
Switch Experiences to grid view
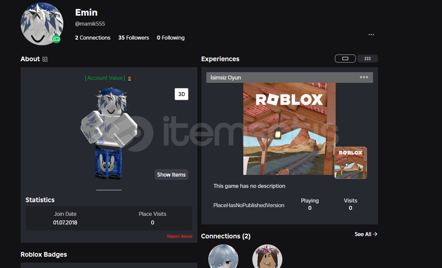point(368,59)
